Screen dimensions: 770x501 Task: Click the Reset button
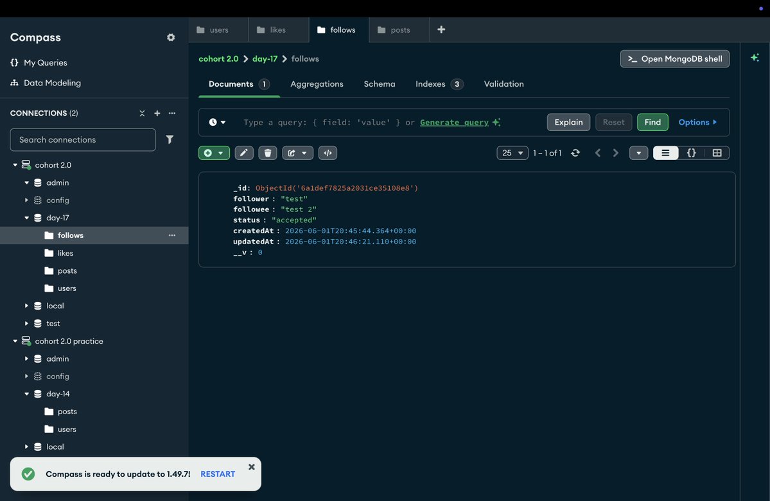tap(614, 122)
